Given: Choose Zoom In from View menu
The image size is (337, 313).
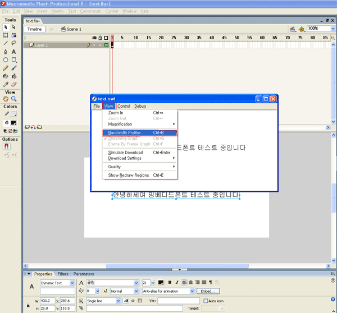Looking at the screenshot, I should coord(140,113).
